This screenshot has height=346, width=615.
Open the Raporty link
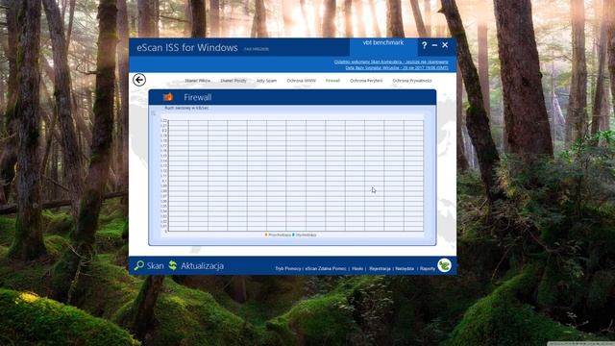click(x=427, y=269)
